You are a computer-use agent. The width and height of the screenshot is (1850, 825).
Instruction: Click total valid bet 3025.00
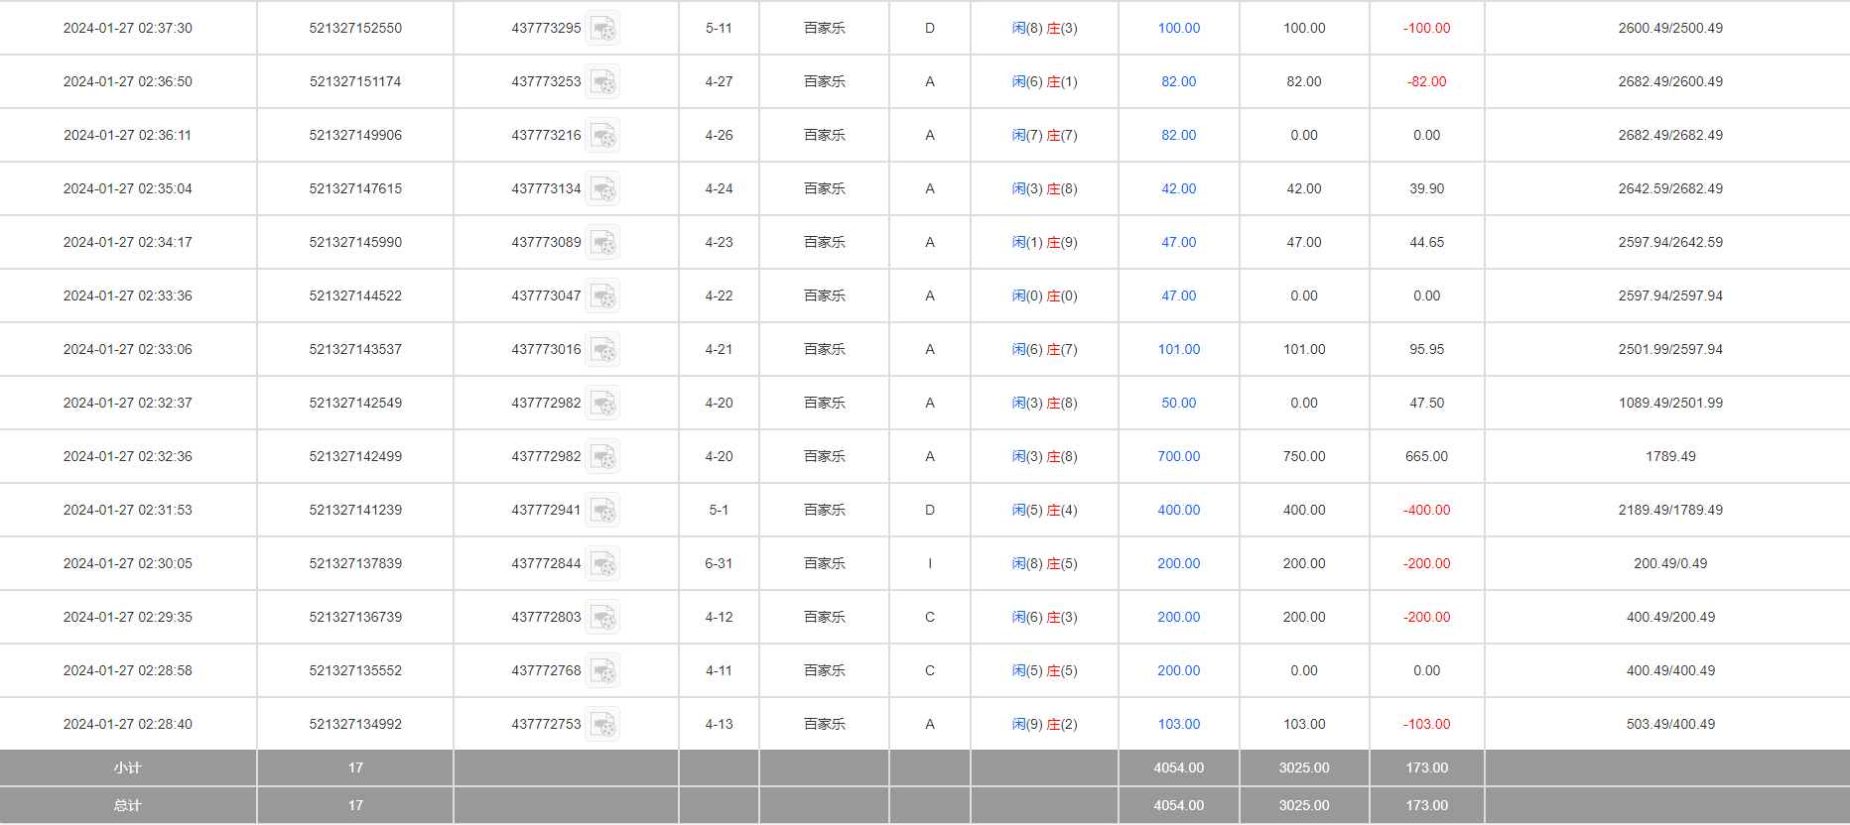pos(1304,805)
